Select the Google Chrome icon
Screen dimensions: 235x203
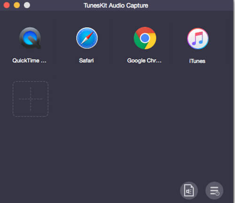click(145, 38)
